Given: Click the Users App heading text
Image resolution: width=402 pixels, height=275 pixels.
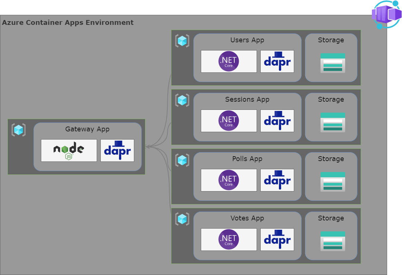Looking at the screenshot, I should click(247, 40).
